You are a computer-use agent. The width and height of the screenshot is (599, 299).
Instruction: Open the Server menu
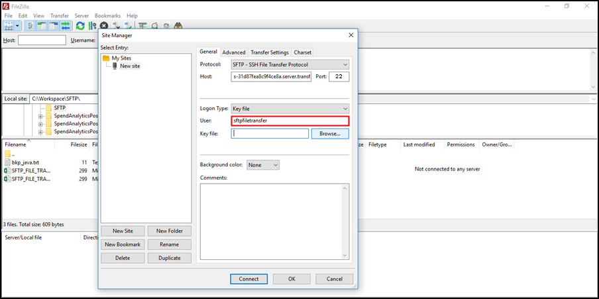point(82,16)
